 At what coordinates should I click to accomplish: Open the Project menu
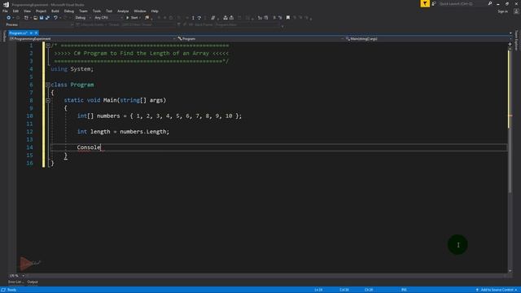pos(41,11)
